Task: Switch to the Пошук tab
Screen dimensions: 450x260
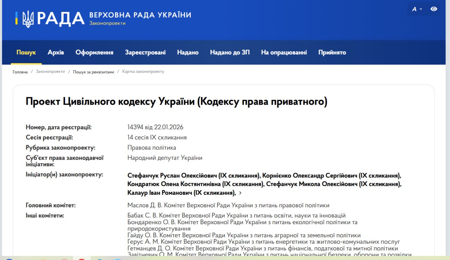Action: point(26,53)
